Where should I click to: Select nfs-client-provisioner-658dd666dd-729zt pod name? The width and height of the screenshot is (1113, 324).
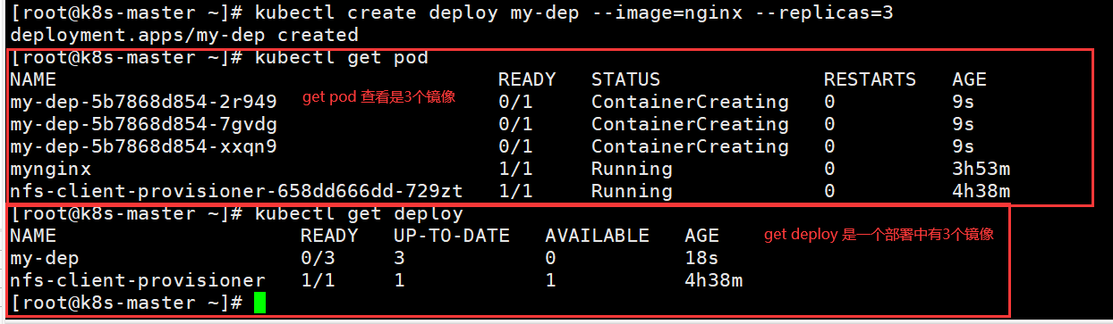pos(236,191)
